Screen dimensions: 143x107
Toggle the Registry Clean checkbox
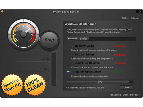coord(73,46)
